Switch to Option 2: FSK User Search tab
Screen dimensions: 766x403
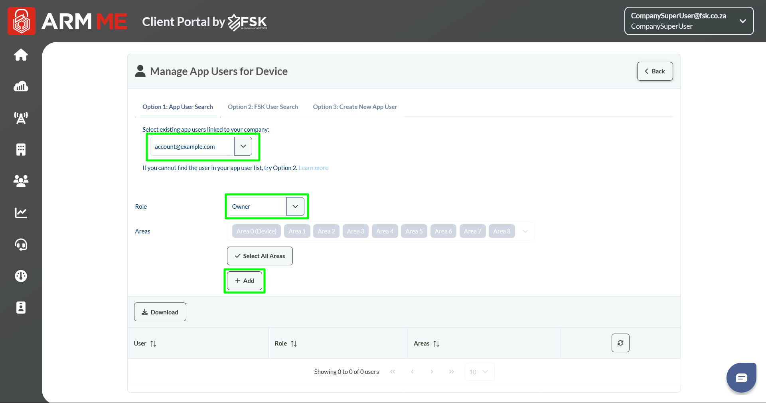[x=263, y=107]
